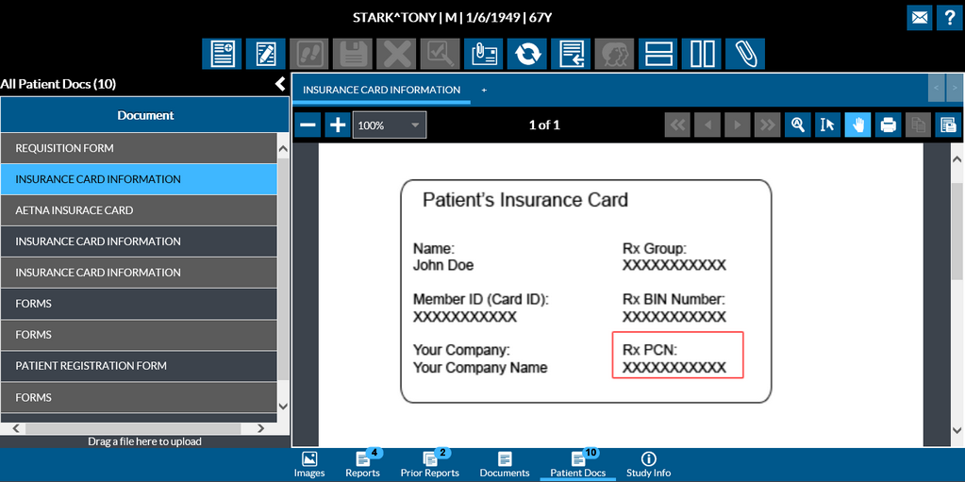Click the edit document pencil icon
Screen dimensions: 965x482
(x=265, y=54)
